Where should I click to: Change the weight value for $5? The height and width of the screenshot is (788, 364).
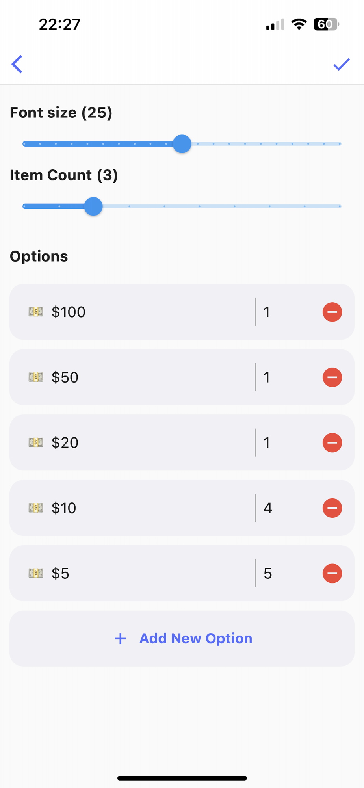click(x=286, y=574)
